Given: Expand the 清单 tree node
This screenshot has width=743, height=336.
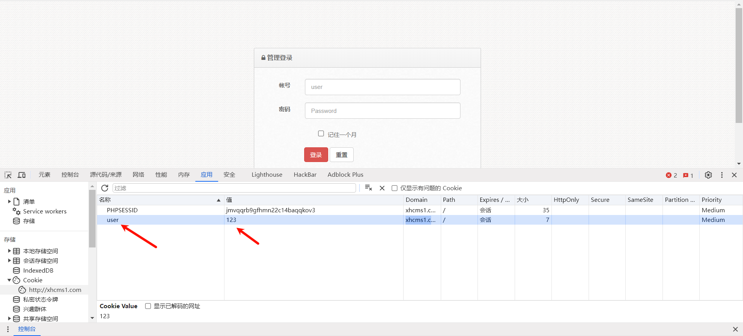Looking at the screenshot, I should 9,201.
